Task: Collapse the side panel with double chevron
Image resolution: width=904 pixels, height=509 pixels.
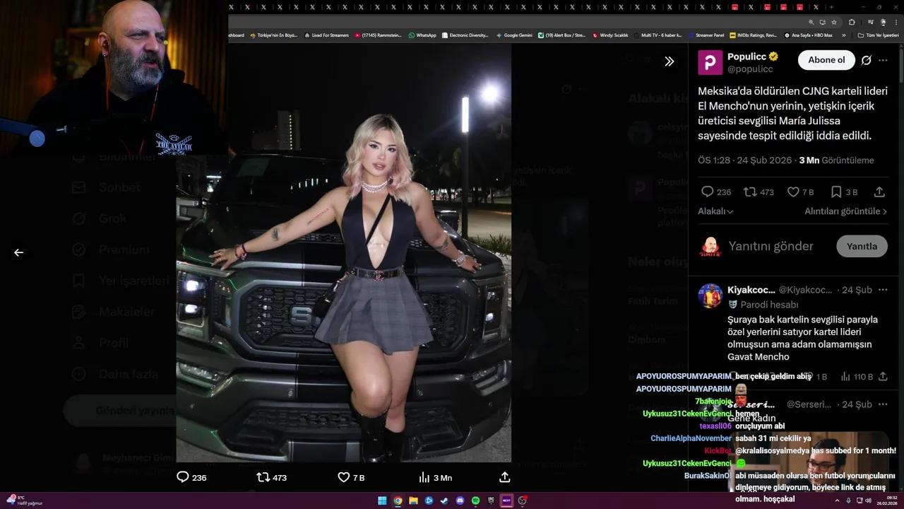Action: click(669, 62)
